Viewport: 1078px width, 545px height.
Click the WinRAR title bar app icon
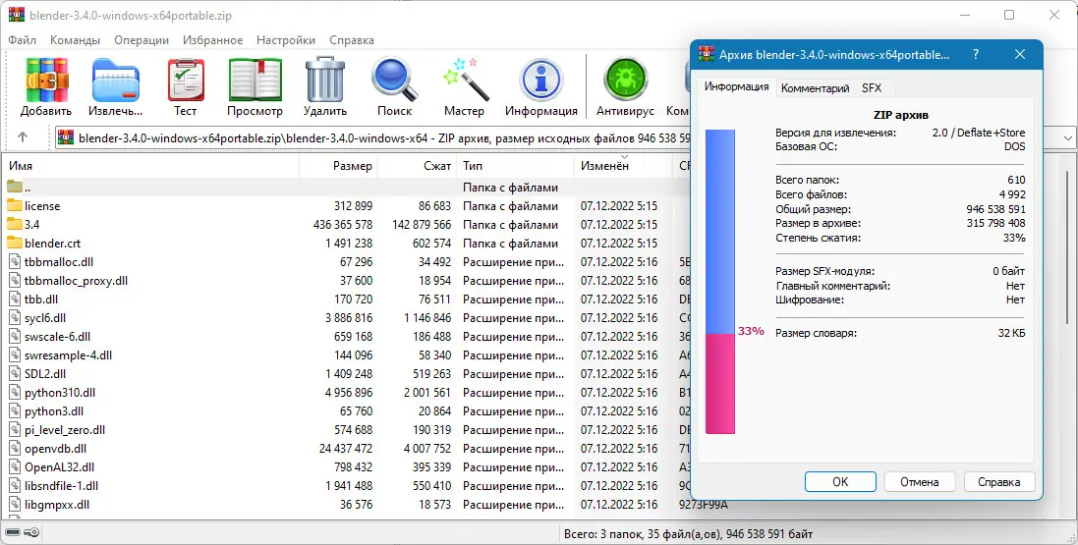(17, 15)
